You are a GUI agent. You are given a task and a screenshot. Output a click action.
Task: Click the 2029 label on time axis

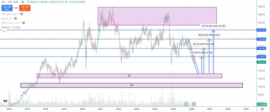coord(246,109)
